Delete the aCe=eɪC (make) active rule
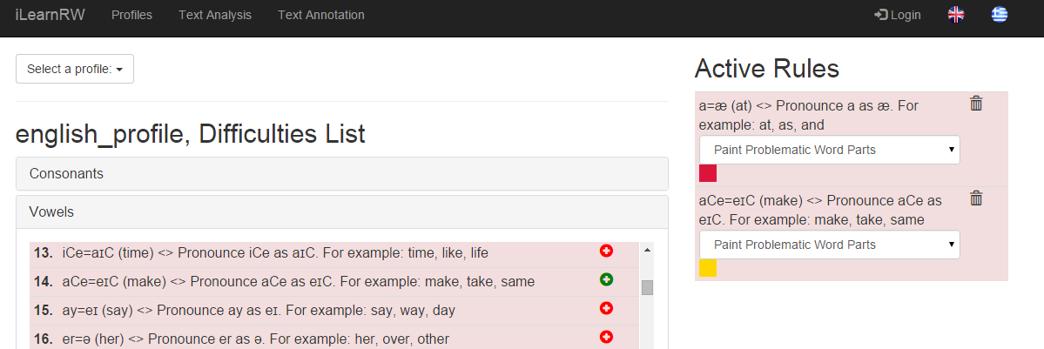The image size is (1044, 349). pyautogui.click(x=976, y=198)
